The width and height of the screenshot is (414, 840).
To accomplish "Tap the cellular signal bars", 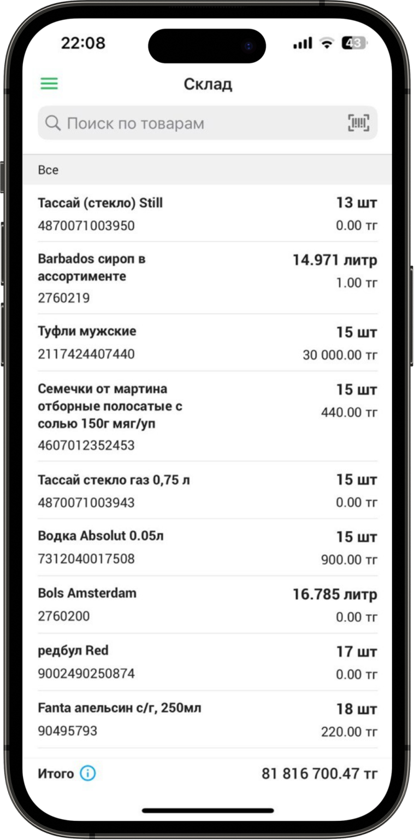I will pos(303,44).
